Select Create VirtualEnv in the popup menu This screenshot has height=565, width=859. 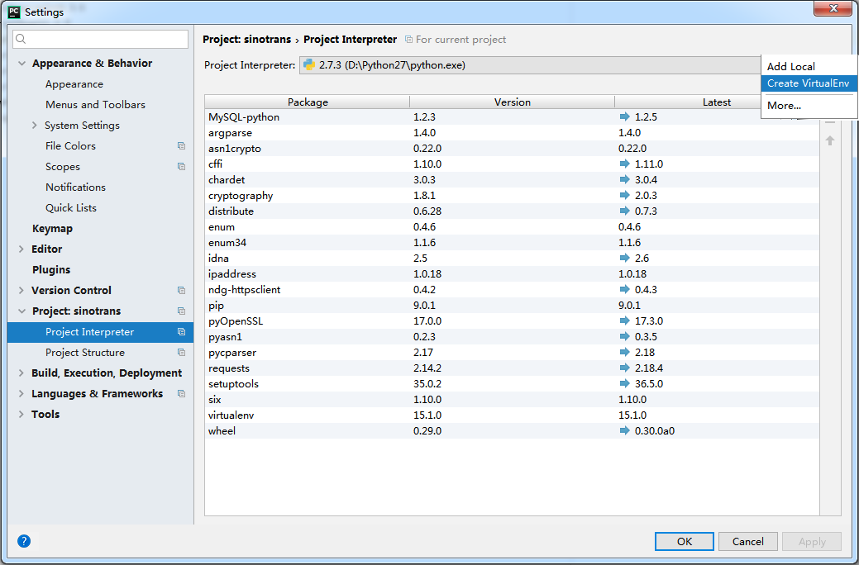pos(809,83)
